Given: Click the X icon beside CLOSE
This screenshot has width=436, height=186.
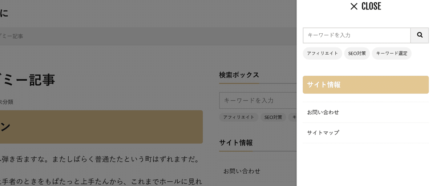Looking at the screenshot, I should click(x=354, y=6).
